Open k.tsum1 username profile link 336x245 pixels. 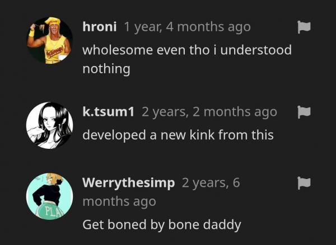pos(109,112)
